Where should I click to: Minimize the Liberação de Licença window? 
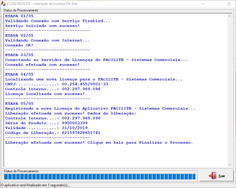click(203, 4)
